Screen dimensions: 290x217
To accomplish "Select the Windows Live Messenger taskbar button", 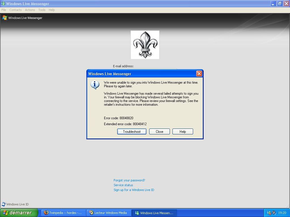I will click(154, 213).
